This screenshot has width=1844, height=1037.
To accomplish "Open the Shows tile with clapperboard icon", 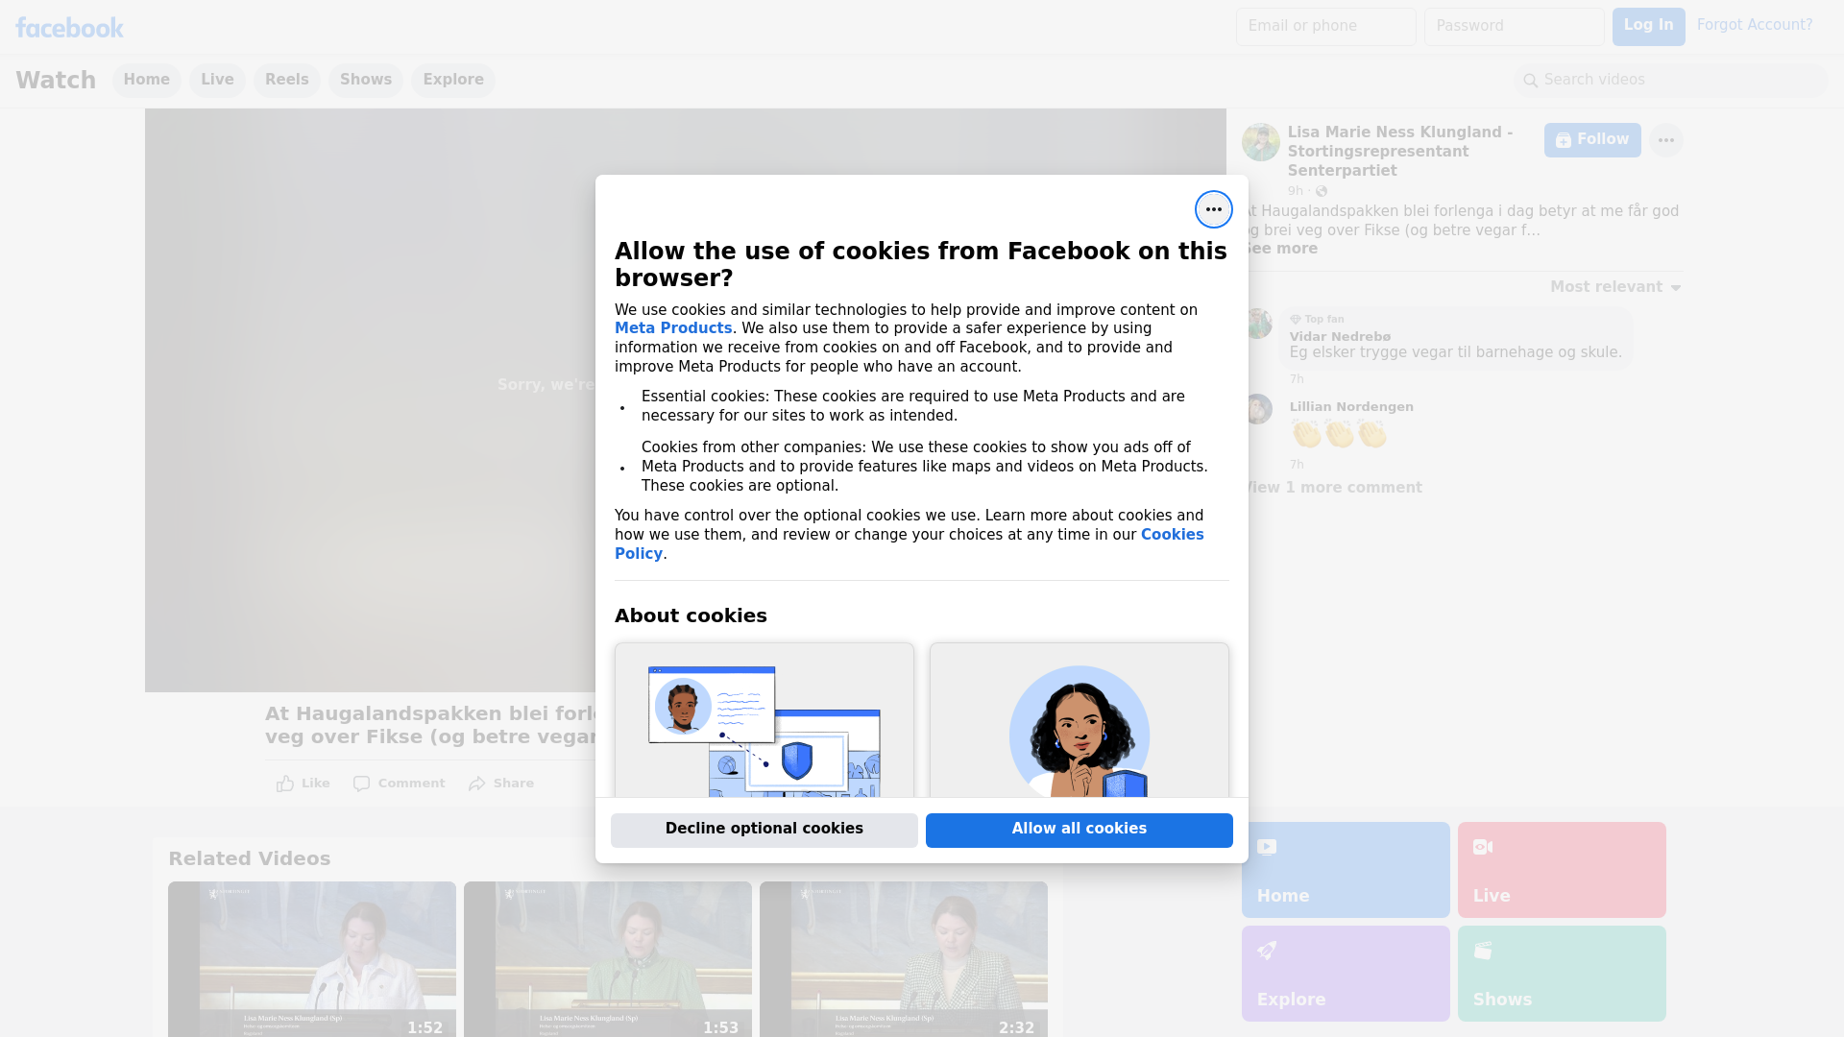I will (1562, 974).
